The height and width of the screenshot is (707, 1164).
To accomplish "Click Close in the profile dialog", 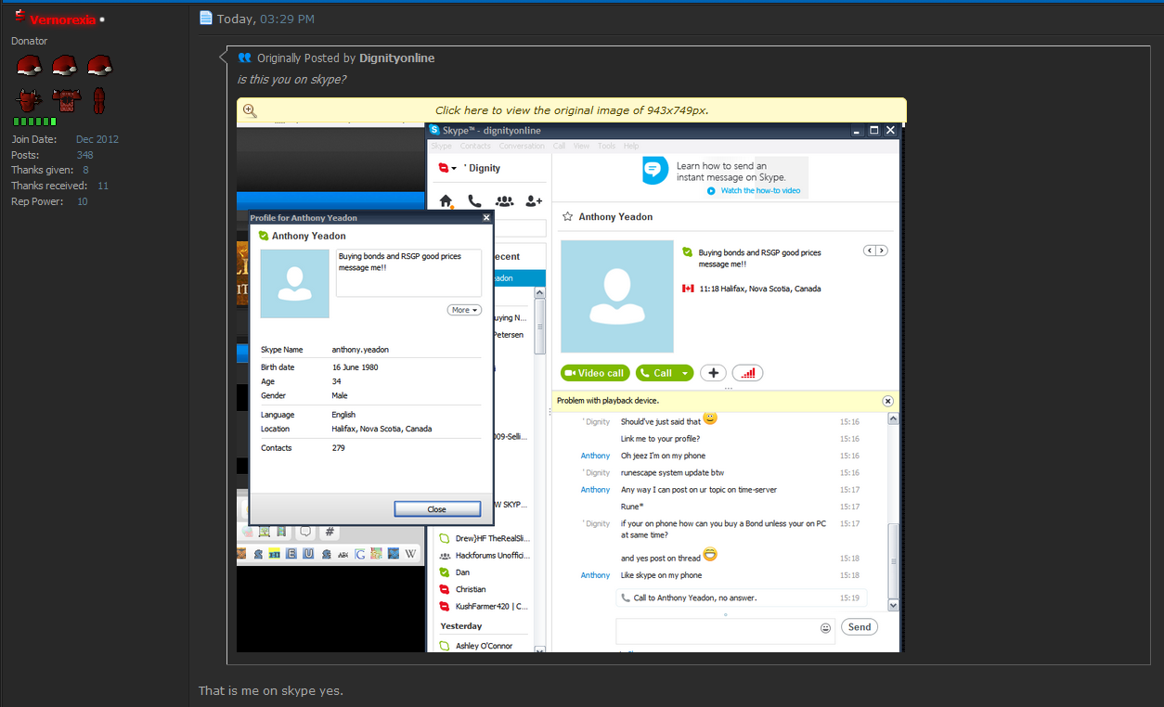I will click(437, 509).
